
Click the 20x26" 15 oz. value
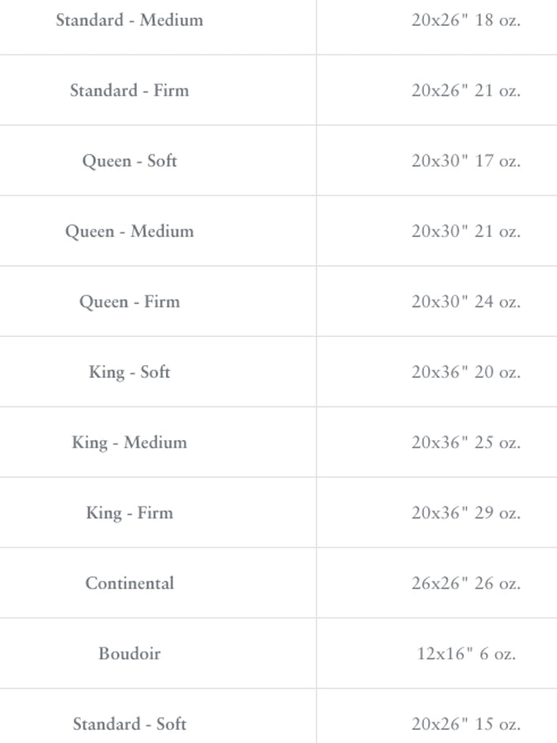(466, 724)
